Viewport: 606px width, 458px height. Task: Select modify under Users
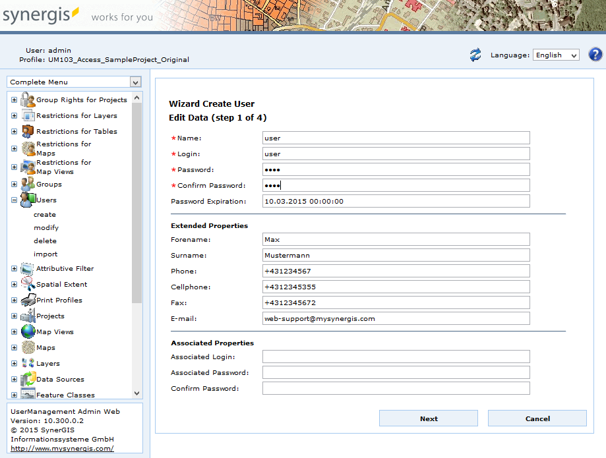(45, 227)
